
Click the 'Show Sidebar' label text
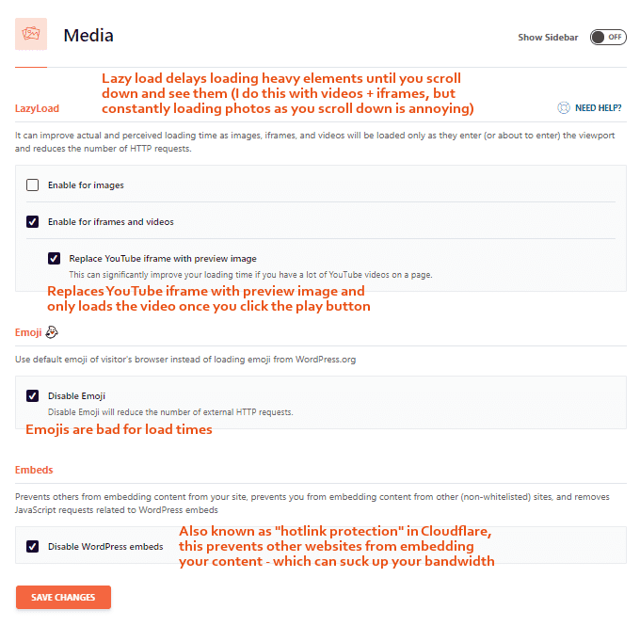coord(548,38)
